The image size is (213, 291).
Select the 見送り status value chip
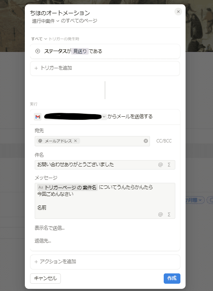[x=80, y=51]
